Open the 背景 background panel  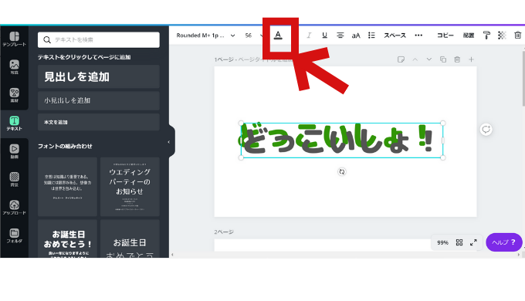pos(14,180)
